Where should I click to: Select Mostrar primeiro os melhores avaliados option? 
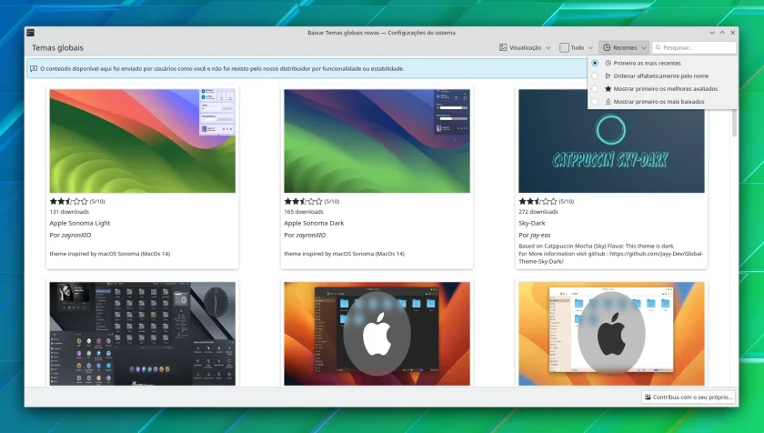[x=595, y=88]
